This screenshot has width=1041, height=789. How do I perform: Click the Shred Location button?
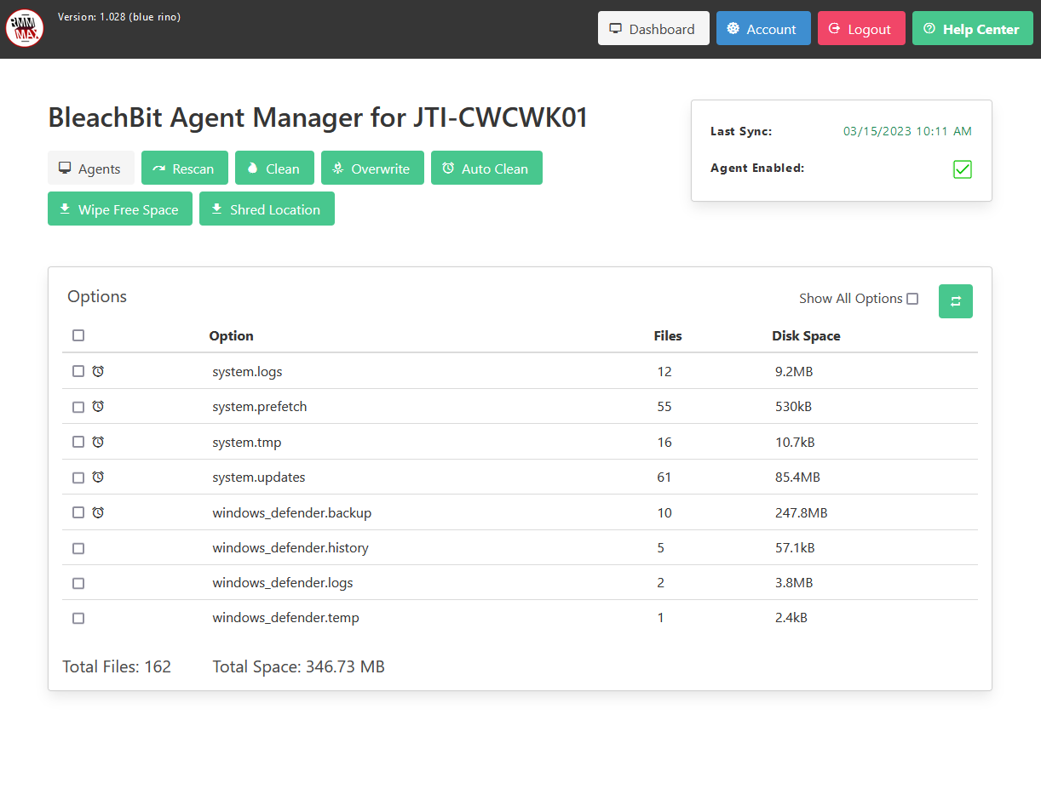tap(266, 209)
